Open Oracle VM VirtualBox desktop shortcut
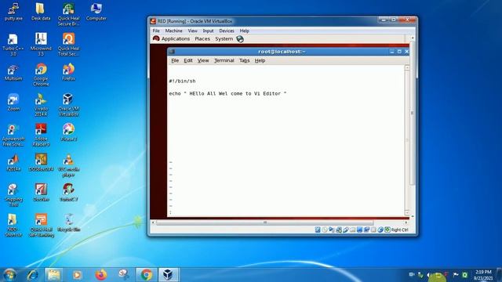 pyautogui.click(x=68, y=105)
